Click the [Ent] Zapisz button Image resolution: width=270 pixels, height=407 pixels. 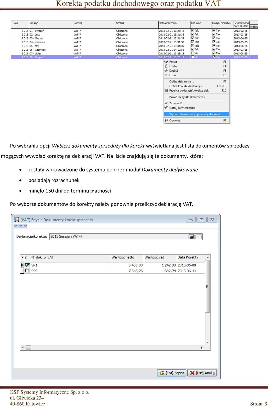click(172, 373)
